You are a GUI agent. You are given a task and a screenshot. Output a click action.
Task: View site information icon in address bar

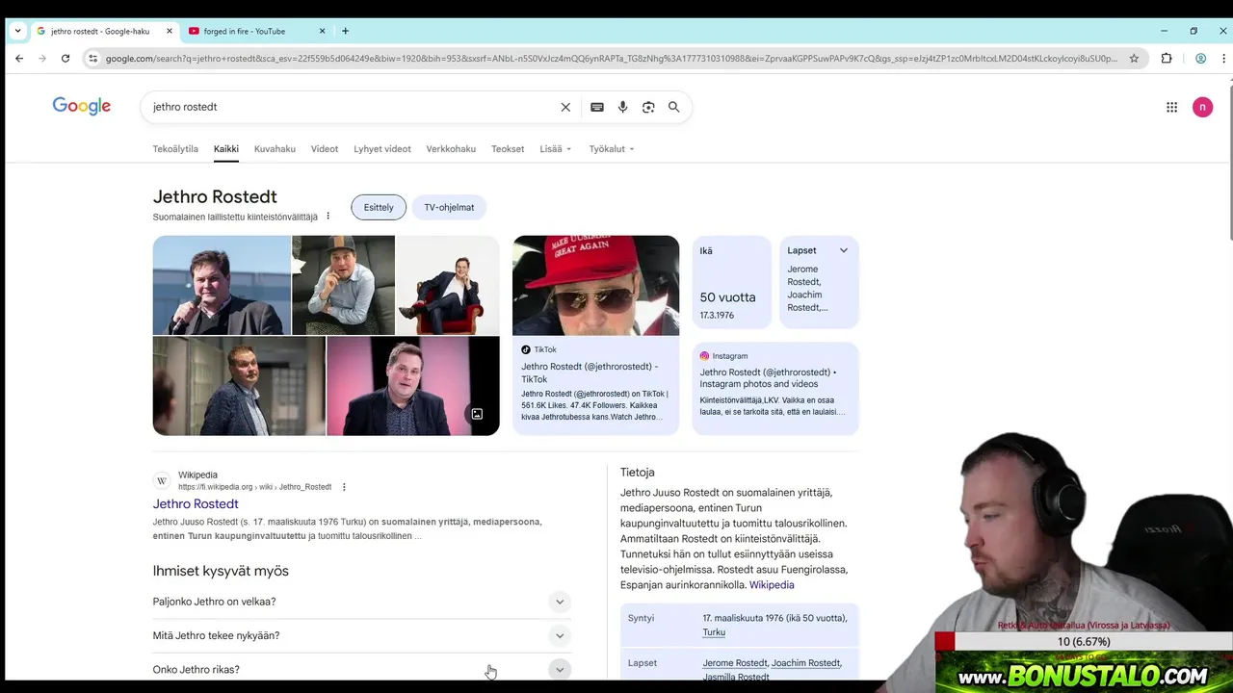92,58
